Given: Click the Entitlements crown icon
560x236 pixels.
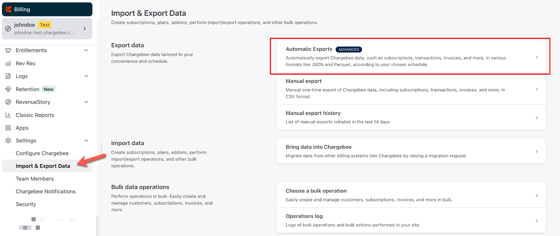Looking at the screenshot, I should point(8,50).
